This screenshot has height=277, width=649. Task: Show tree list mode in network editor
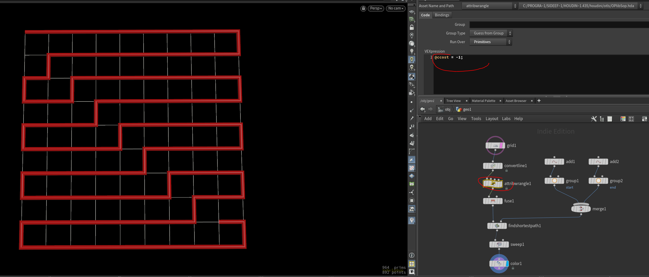(x=602, y=119)
